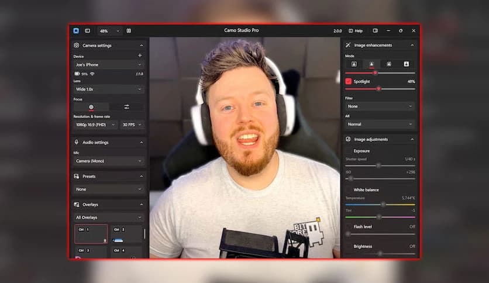Toggle the left sidebar panel icon

[88, 30]
